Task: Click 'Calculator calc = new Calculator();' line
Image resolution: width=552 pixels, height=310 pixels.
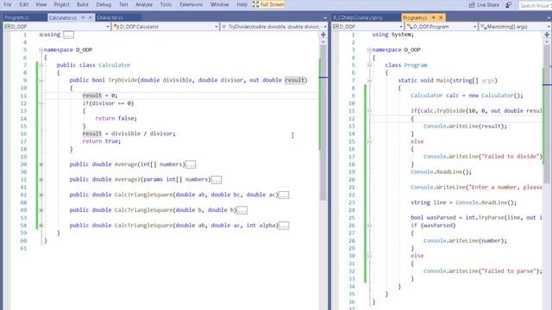Action: click(x=467, y=96)
